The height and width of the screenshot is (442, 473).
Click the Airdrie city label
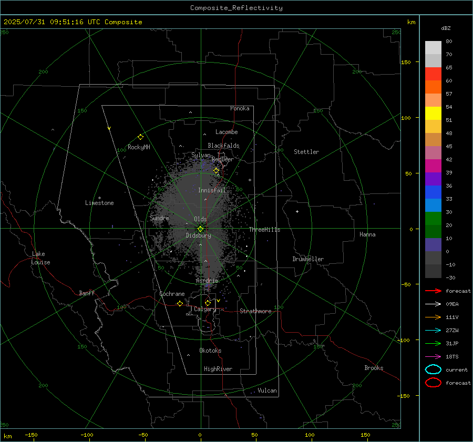(207, 281)
